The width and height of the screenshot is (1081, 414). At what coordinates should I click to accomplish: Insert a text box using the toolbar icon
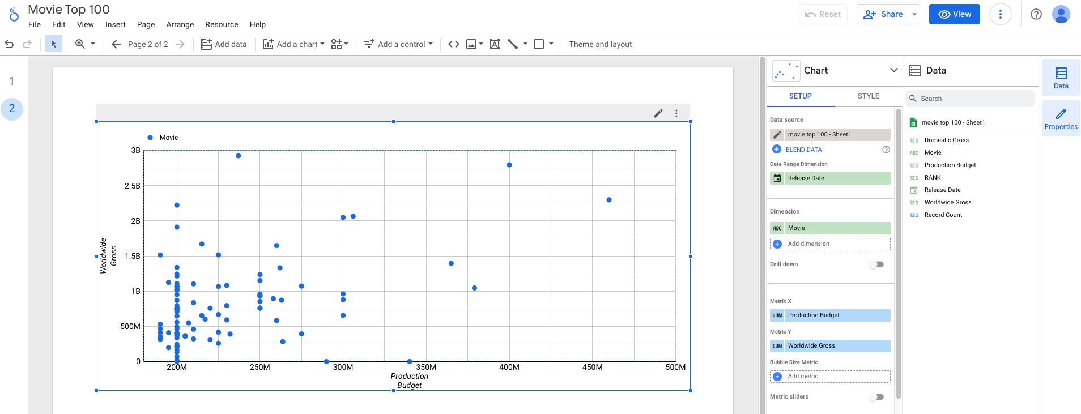tap(494, 44)
